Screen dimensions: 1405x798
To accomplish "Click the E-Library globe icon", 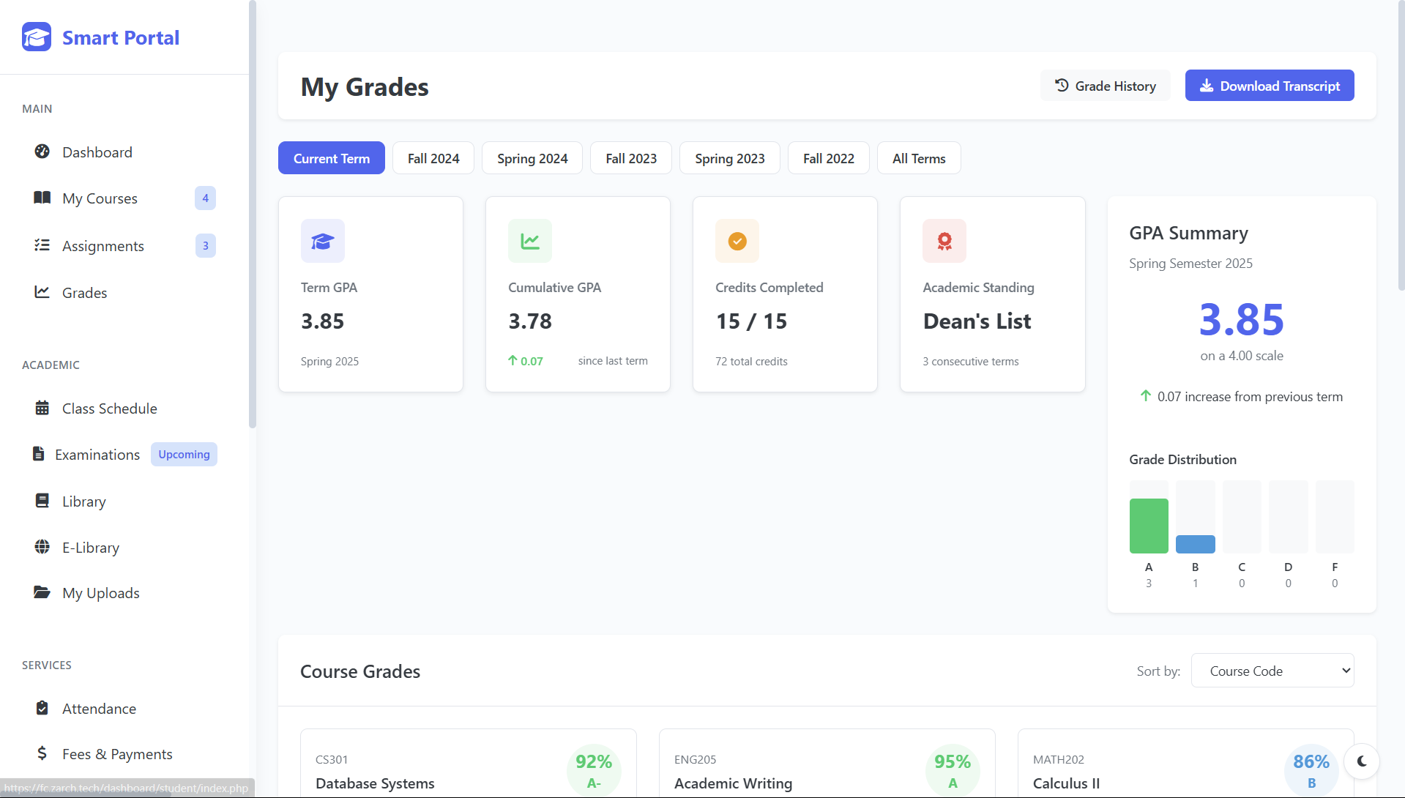I will [x=42, y=547].
